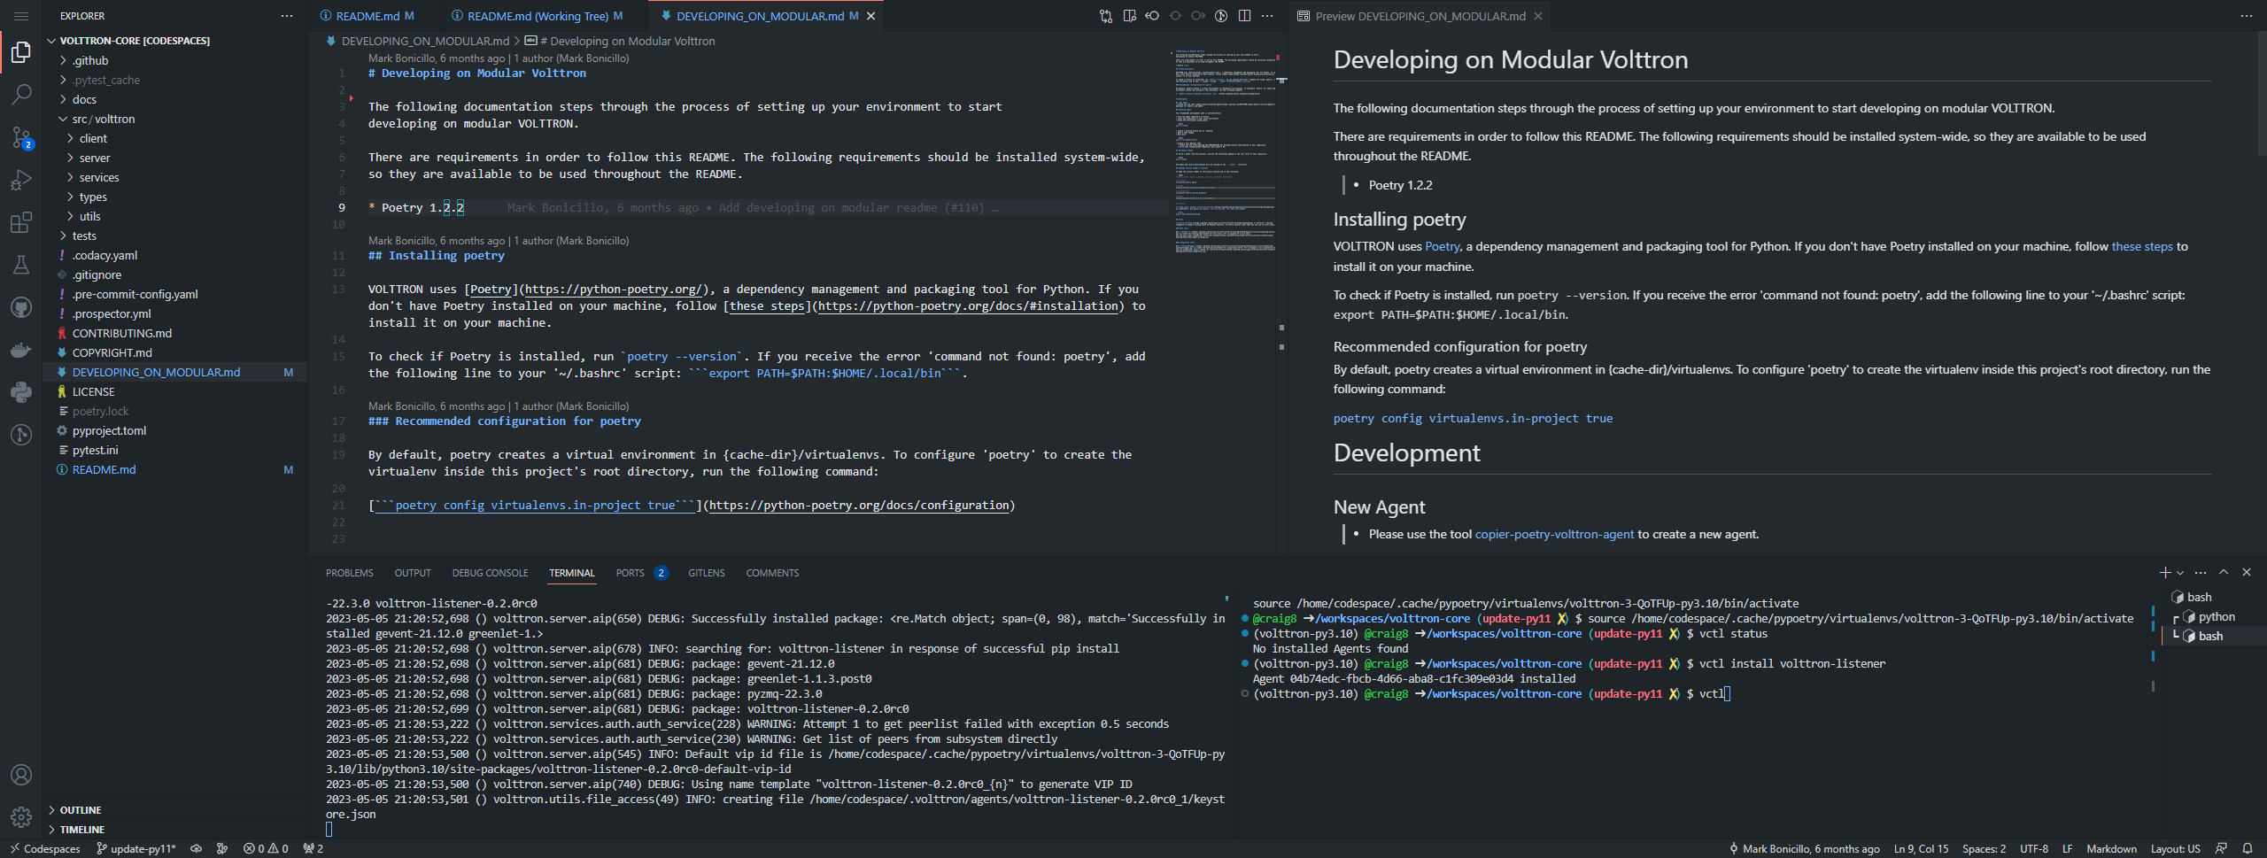Open copier-poetry-volttron-agent link in preview
Image resolution: width=2267 pixels, height=858 pixels.
click(x=1553, y=534)
